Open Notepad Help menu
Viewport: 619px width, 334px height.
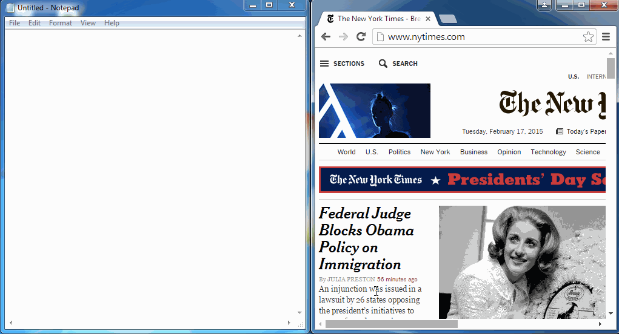112,23
